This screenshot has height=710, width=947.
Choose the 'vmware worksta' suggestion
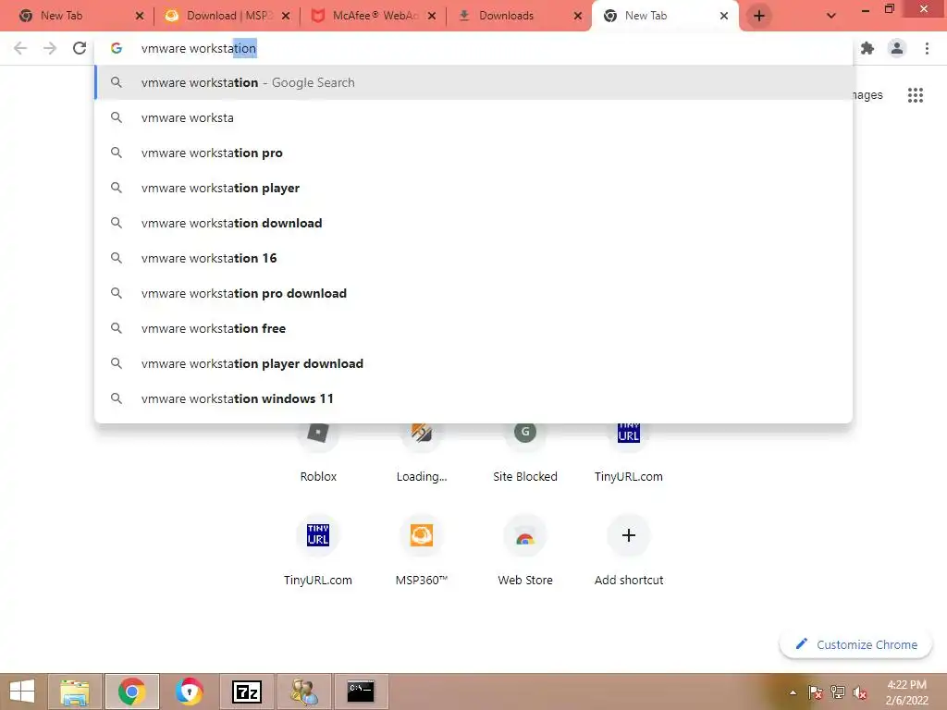pyautogui.click(x=473, y=117)
